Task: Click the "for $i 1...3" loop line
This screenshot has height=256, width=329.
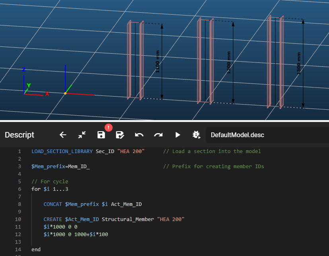Action: click(x=50, y=189)
